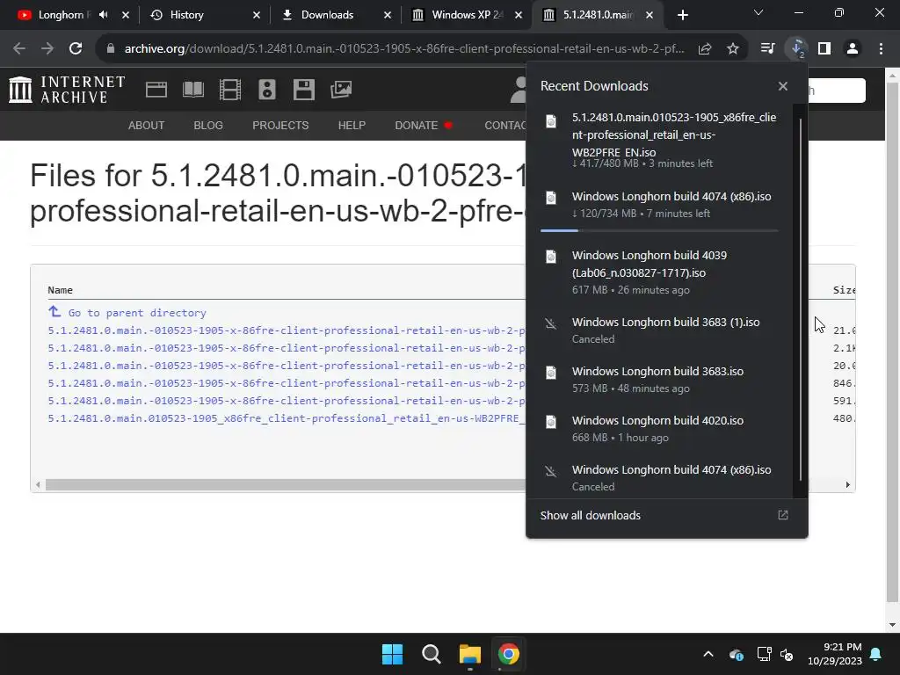Click the DONATE nav item
The height and width of the screenshot is (675, 900).
pos(424,125)
